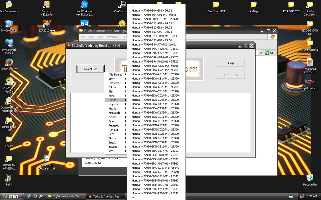
Task: Open the Carprog v821.exe desktop icon
Action: (x=47, y=5)
